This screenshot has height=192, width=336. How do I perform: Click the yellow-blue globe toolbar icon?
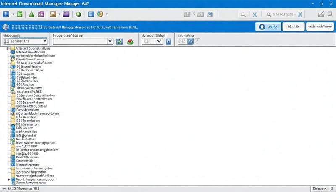tap(100, 14)
